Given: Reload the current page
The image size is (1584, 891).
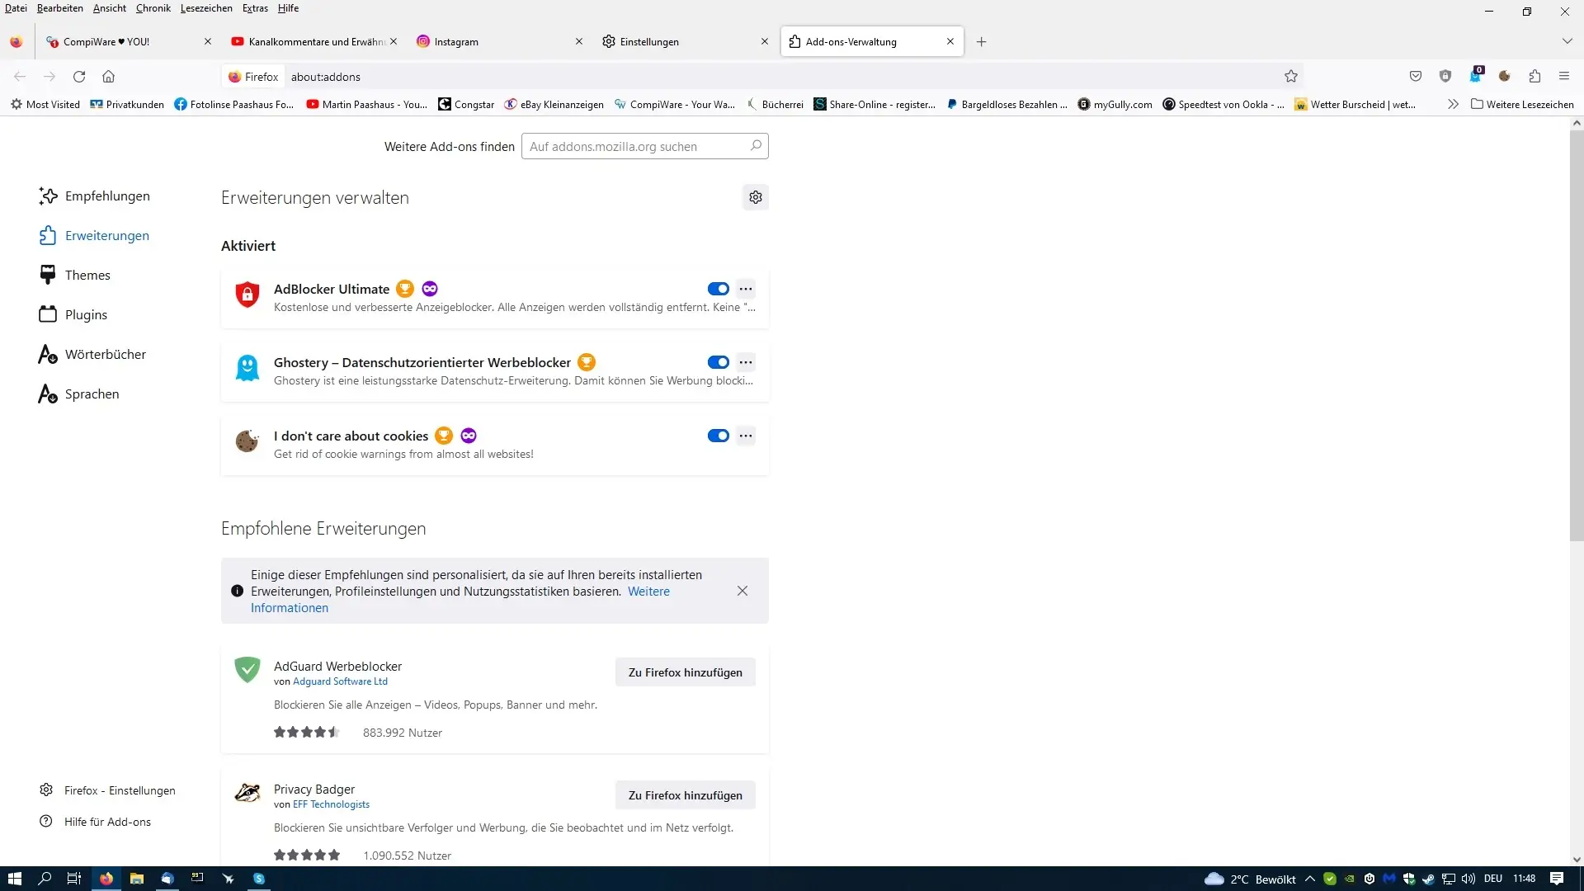Looking at the screenshot, I should point(79,76).
